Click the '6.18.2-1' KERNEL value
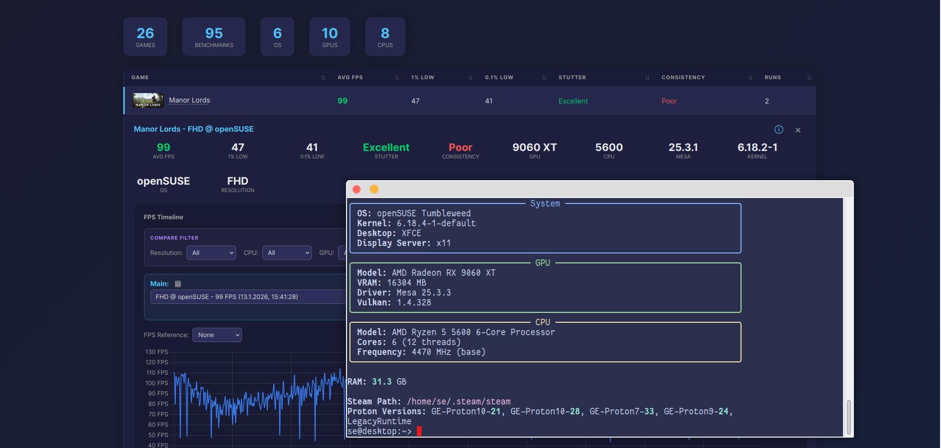 (757, 148)
